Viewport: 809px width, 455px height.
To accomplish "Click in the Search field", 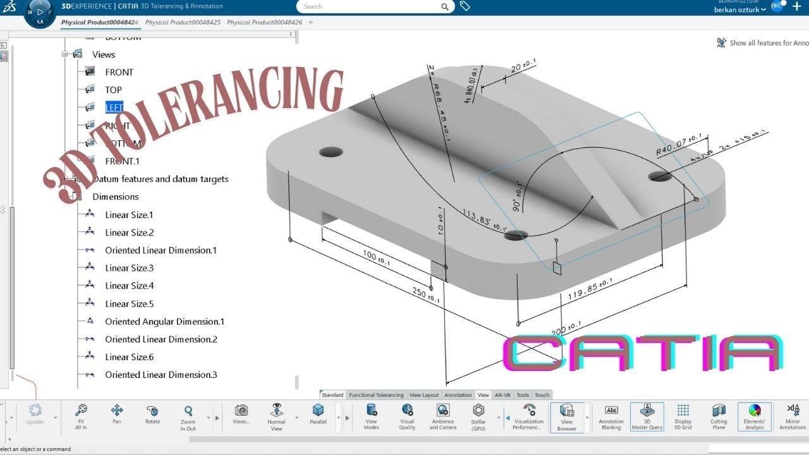I will [374, 6].
